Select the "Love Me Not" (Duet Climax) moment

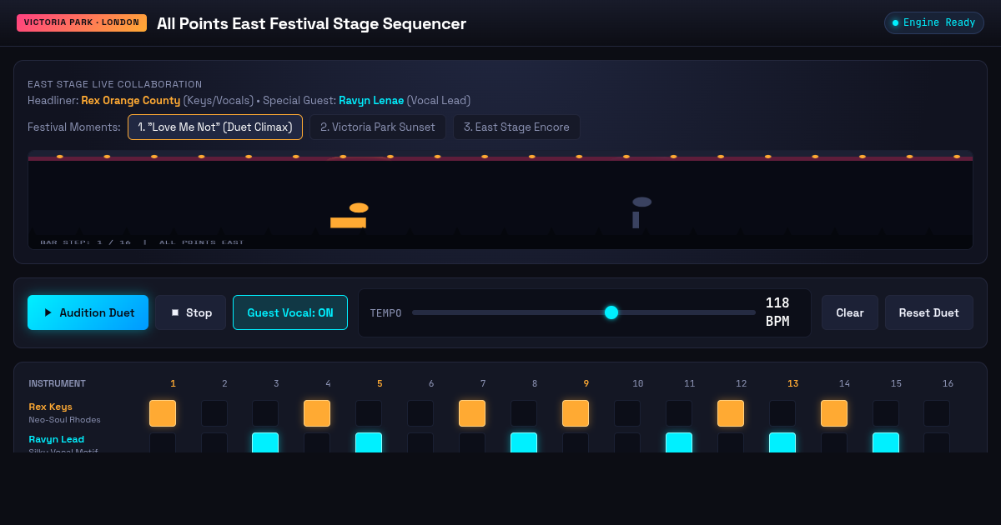coord(215,127)
